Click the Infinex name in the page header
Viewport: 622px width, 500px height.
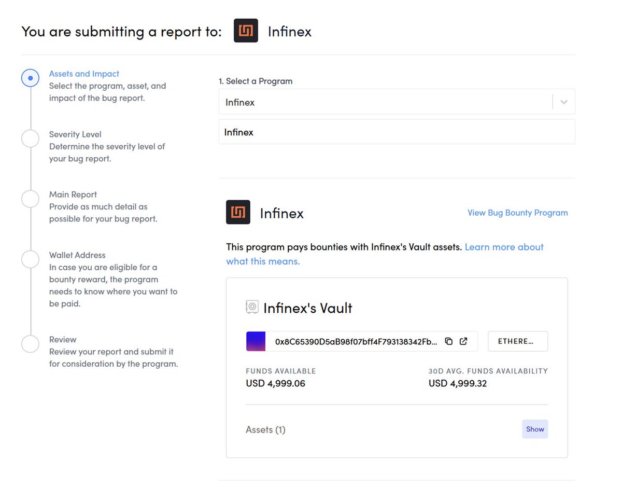290,32
